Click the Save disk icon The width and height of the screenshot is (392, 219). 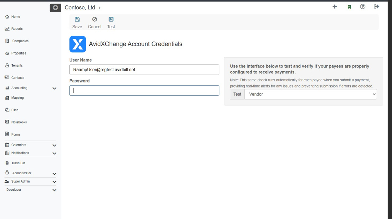click(77, 20)
